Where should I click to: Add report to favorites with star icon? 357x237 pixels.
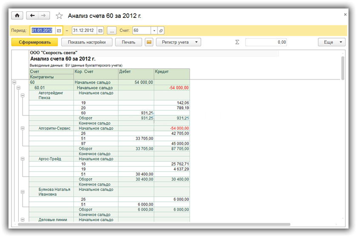(59, 16)
